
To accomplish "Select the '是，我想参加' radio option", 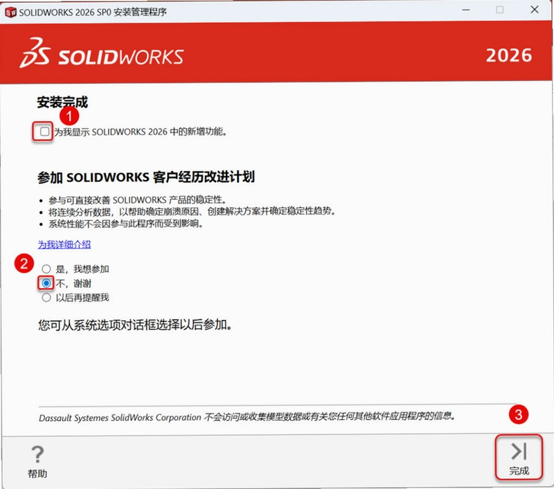I will (46, 269).
